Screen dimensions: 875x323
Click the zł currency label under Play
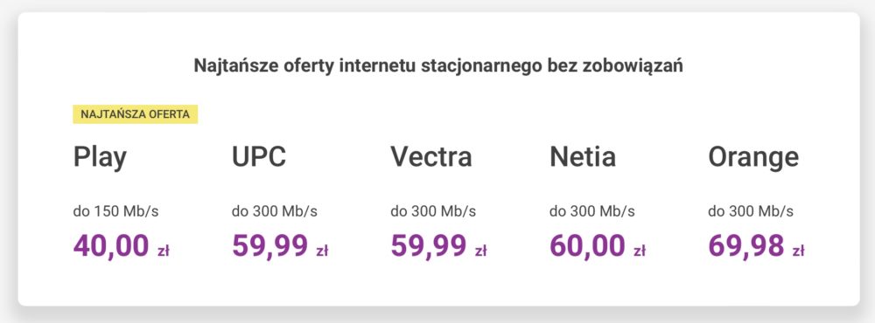[163, 251]
